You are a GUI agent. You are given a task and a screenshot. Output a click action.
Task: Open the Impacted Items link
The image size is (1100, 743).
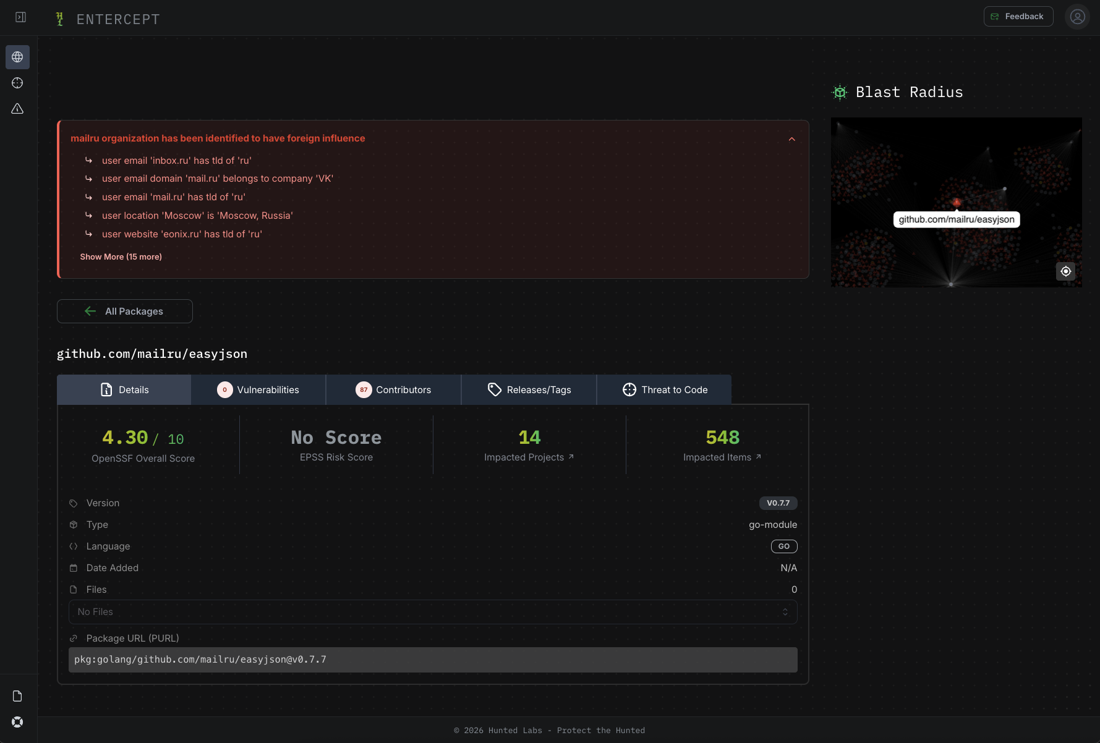[722, 457]
